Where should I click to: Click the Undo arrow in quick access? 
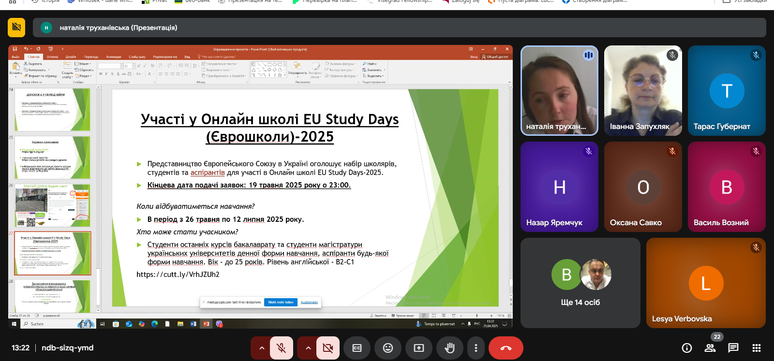(x=26, y=49)
